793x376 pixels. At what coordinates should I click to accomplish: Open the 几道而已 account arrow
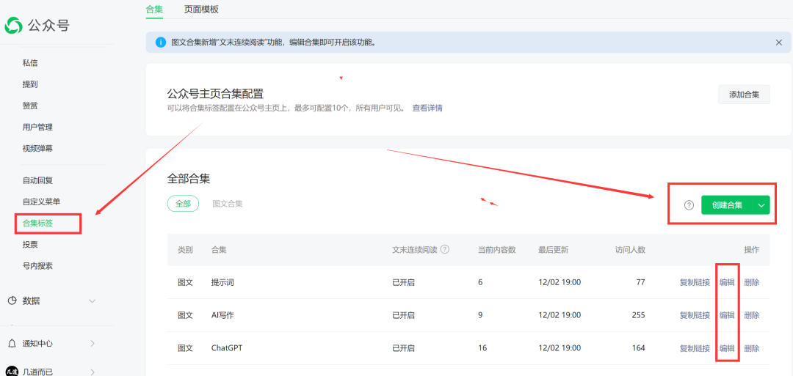(x=92, y=372)
